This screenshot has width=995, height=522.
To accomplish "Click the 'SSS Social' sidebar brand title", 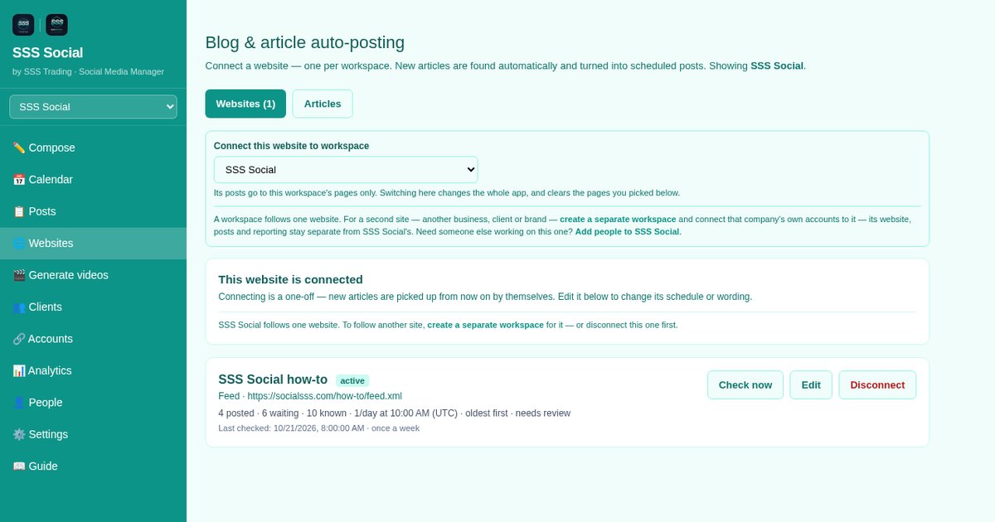I will tap(47, 53).
